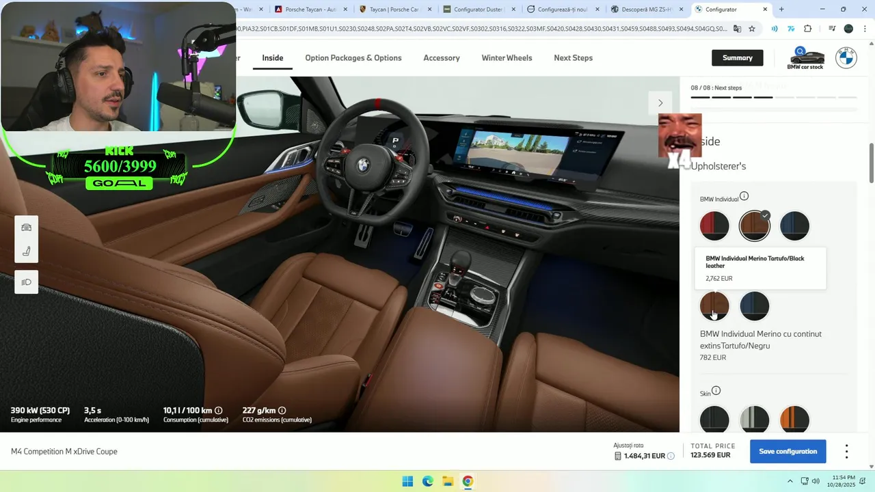
Task: Show CO2 emissions info icon
Action: 282,411
